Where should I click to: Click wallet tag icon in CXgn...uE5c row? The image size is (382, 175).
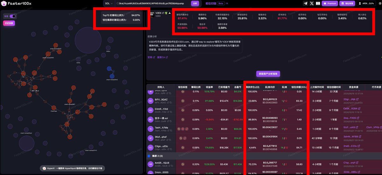click(x=183, y=147)
